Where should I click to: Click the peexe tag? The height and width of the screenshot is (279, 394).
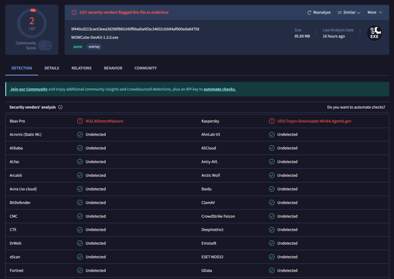[x=78, y=46]
